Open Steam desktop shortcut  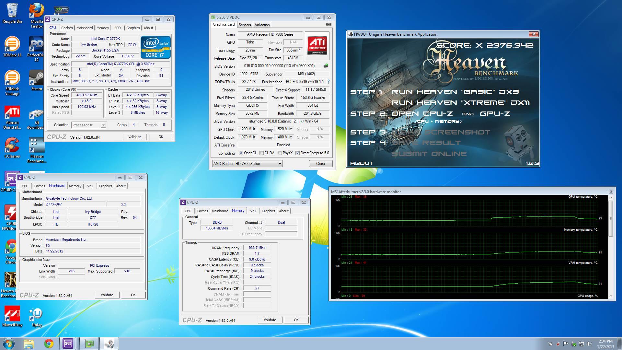pos(37,80)
